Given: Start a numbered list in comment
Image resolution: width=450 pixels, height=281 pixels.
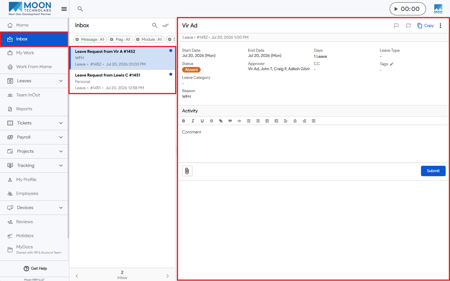Looking at the screenshot, I should (248, 121).
